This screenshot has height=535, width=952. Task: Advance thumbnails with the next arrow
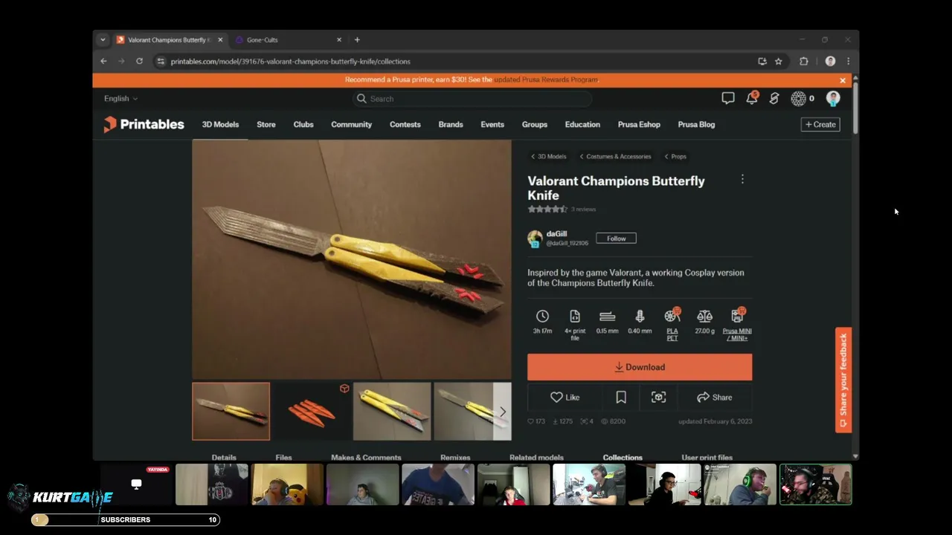click(502, 411)
